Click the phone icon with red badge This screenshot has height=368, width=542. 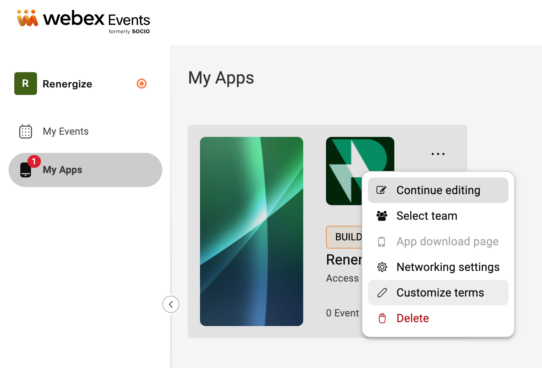(x=26, y=170)
